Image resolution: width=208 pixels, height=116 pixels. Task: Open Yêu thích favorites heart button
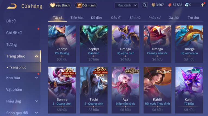click(60, 5)
